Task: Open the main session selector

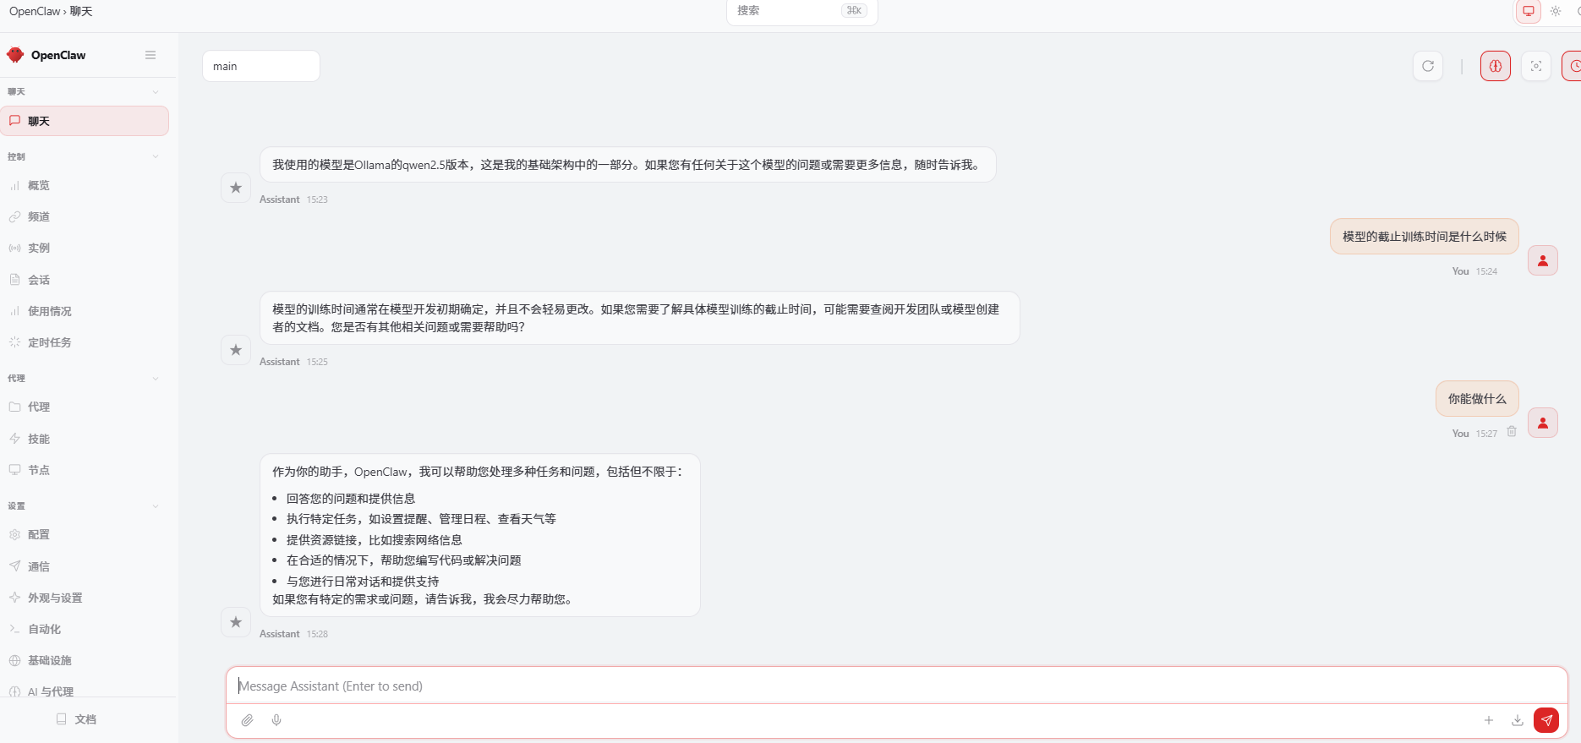Action: [x=261, y=66]
